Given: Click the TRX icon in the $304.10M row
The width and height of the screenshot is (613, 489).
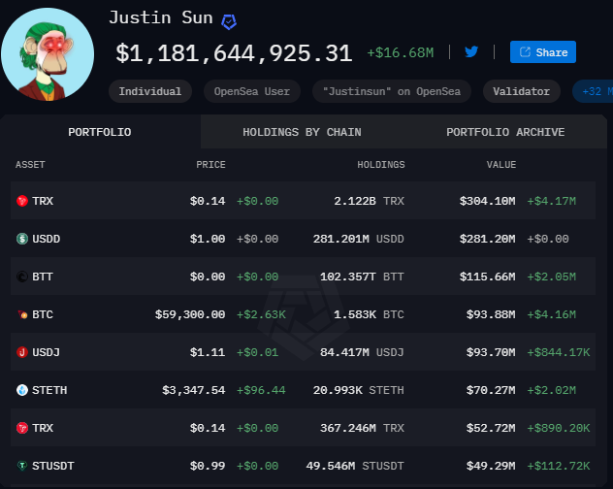Looking at the screenshot, I should click(x=22, y=201).
